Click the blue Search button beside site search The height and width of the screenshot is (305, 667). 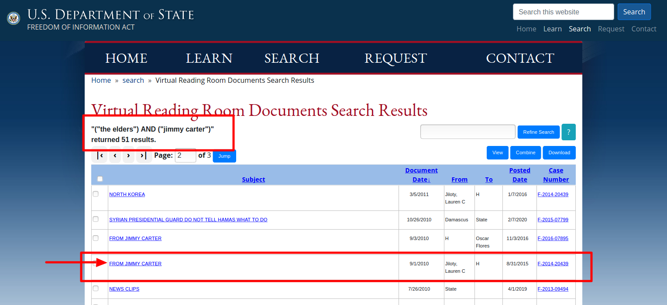(634, 12)
